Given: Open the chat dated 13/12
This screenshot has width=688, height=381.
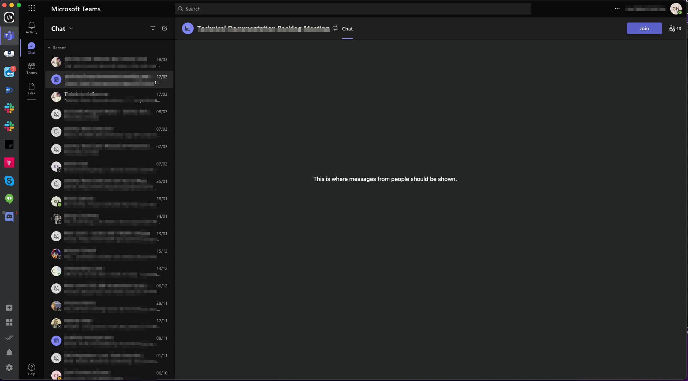Looking at the screenshot, I should [109, 271].
